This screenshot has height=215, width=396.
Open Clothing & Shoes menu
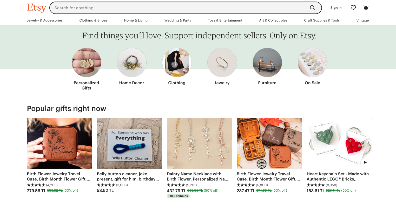pyautogui.click(x=93, y=20)
